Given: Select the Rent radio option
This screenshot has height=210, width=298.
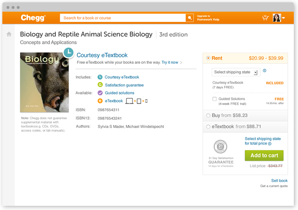Looking at the screenshot, I should click(208, 58).
